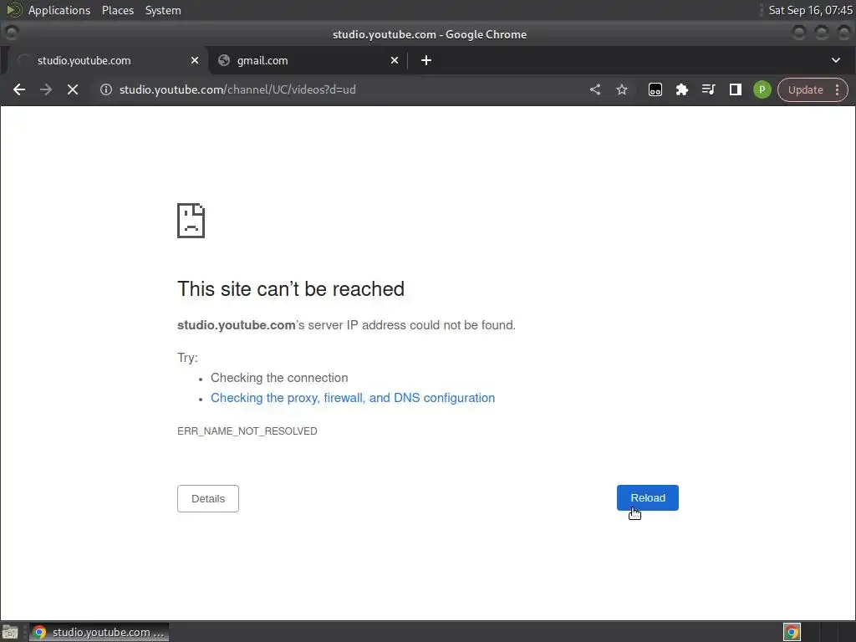
Task: Click the ERR_NAME_NOT_RESOLVED error code text
Action: (x=247, y=431)
